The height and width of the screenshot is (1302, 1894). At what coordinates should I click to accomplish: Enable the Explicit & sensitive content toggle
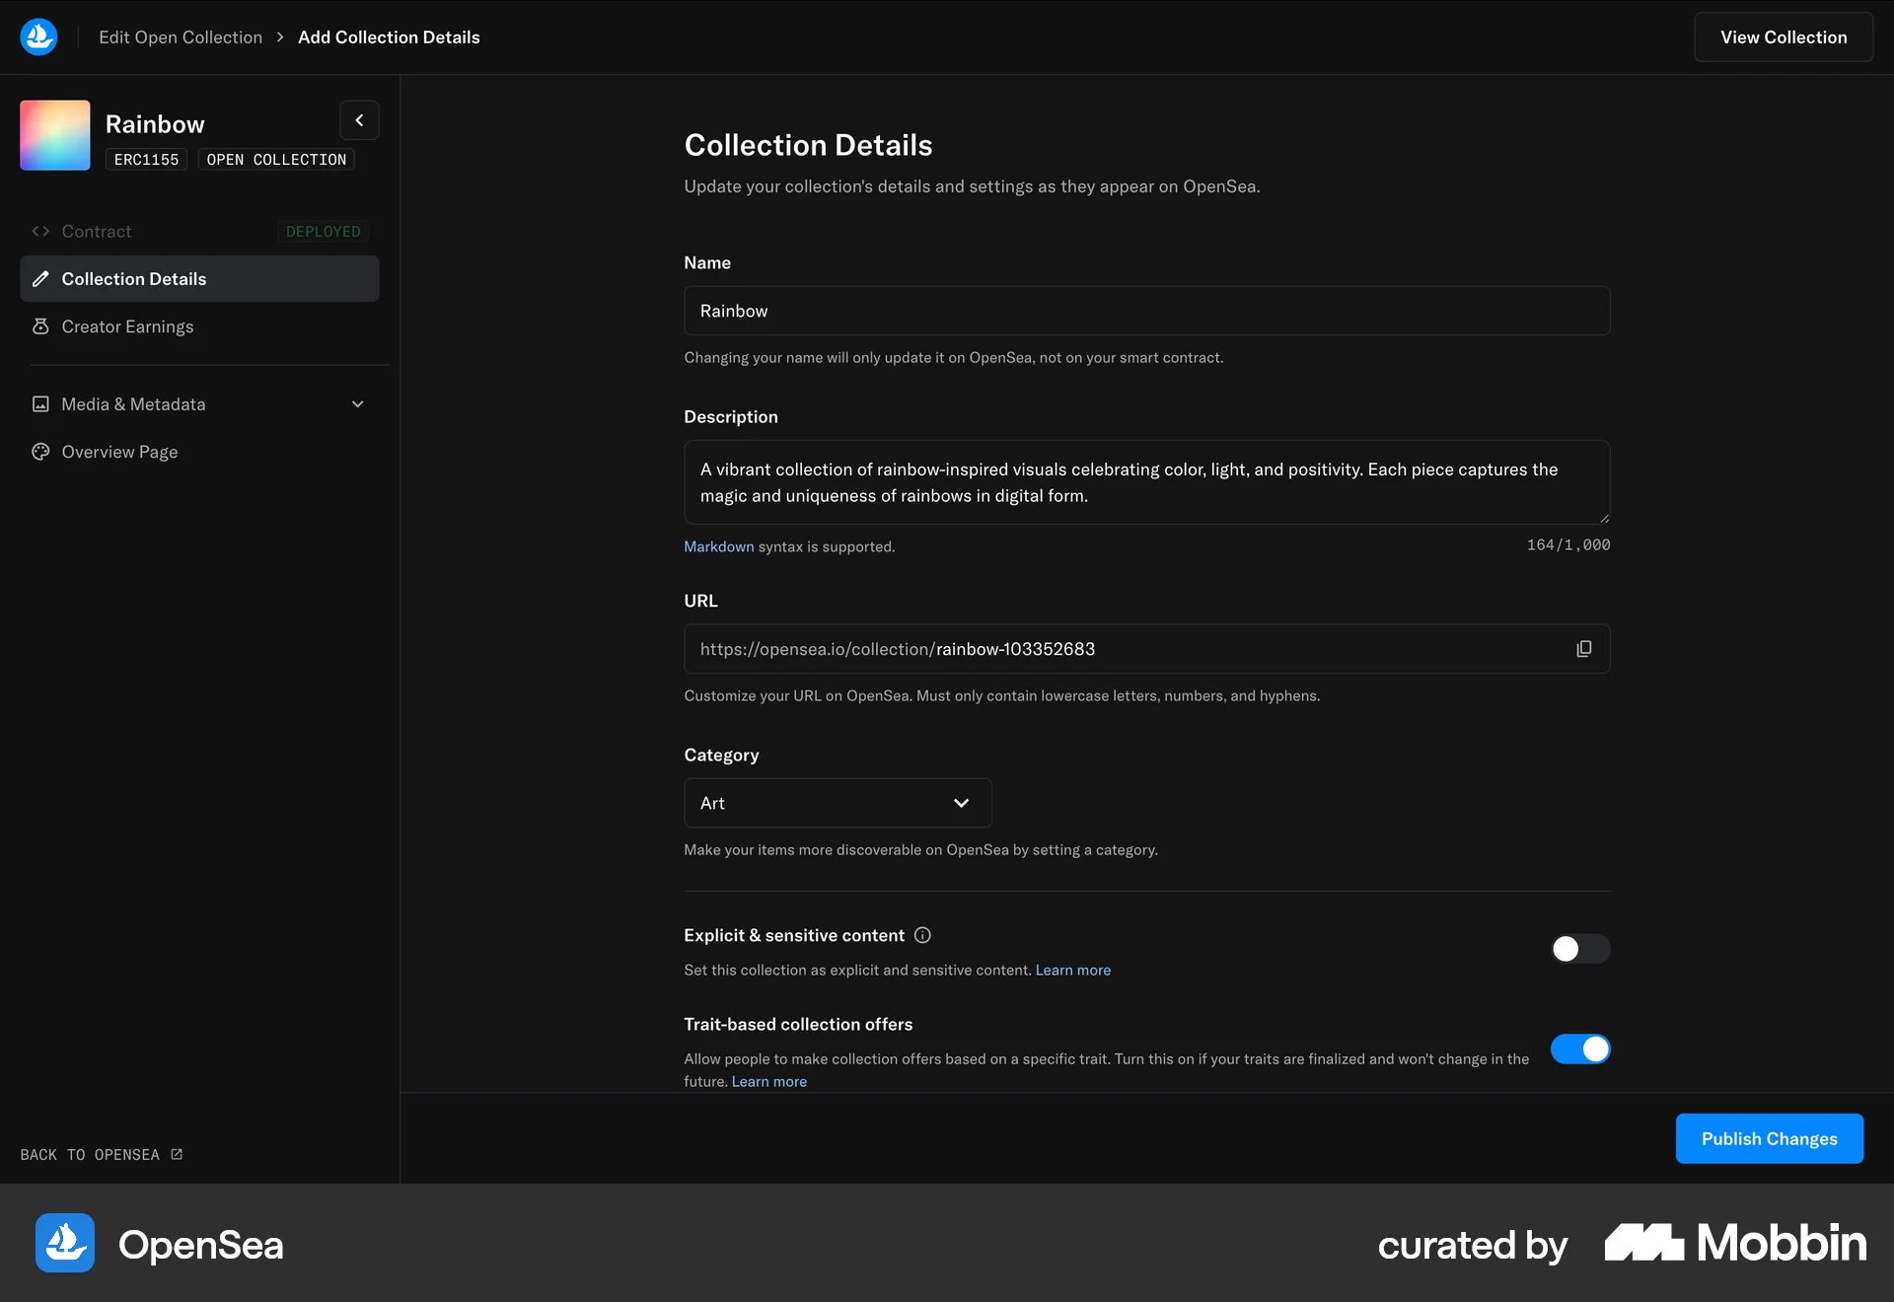click(x=1579, y=949)
